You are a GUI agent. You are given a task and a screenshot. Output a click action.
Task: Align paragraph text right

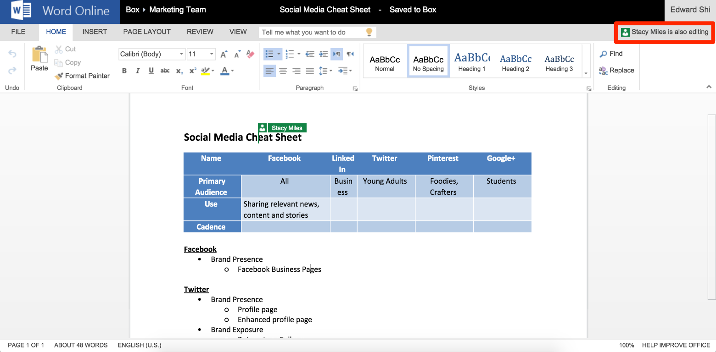click(296, 71)
